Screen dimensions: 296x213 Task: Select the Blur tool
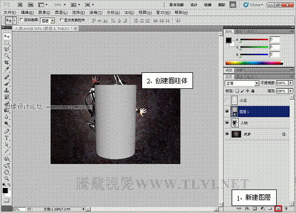point(7,117)
